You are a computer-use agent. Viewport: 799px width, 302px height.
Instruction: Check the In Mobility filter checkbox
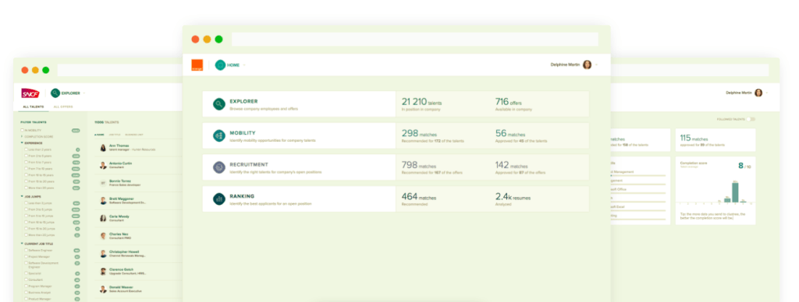point(22,131)
